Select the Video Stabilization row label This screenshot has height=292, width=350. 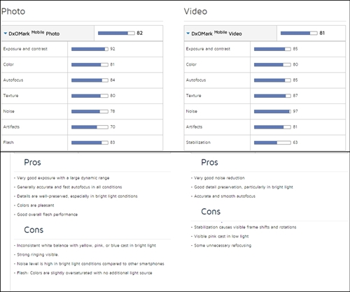coord(198,143)
